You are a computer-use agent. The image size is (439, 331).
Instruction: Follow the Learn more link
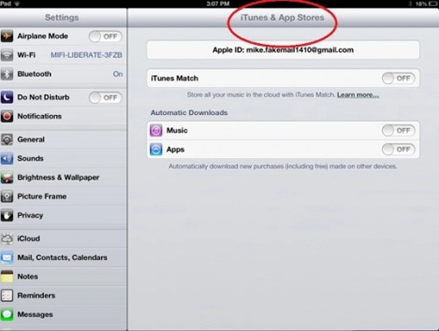tap(358, 95)
